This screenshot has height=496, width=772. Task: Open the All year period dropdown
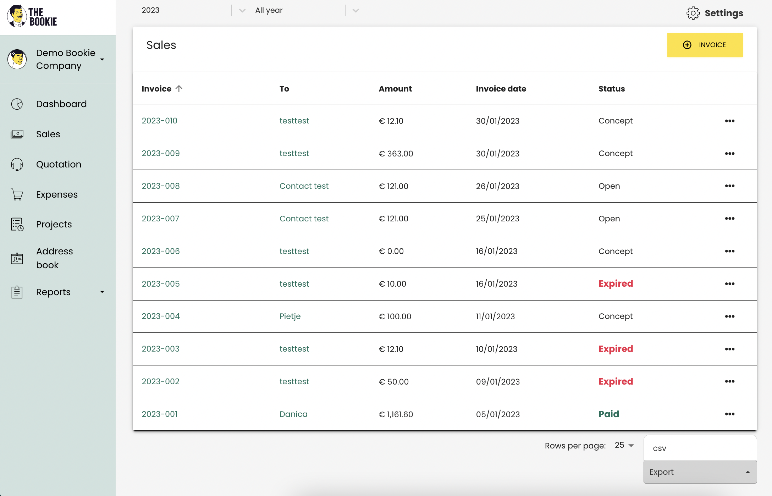point(356,11)
